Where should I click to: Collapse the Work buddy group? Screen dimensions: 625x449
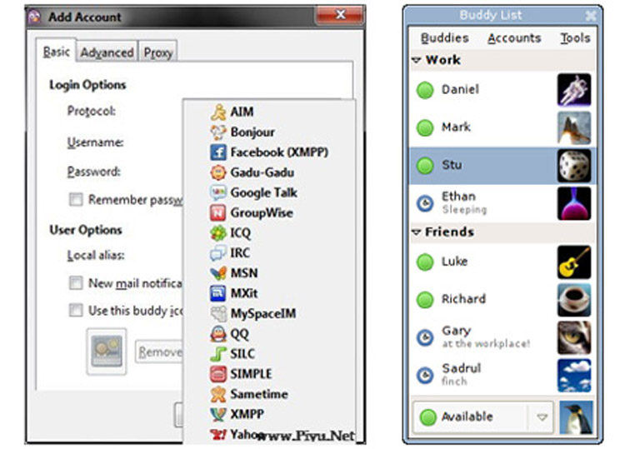click(x=416, y=61)
